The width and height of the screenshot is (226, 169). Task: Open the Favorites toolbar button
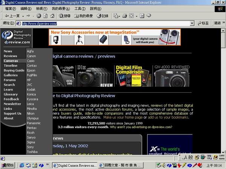84,16
